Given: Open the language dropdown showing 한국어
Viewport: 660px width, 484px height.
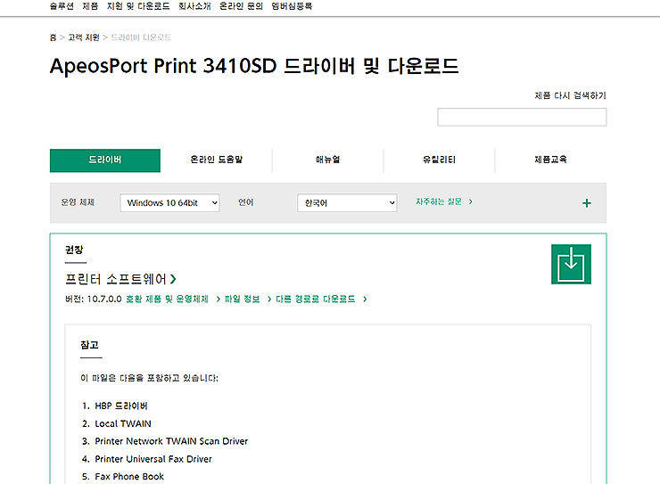Looking at the screenshot, I should click(x=347, y=202).
